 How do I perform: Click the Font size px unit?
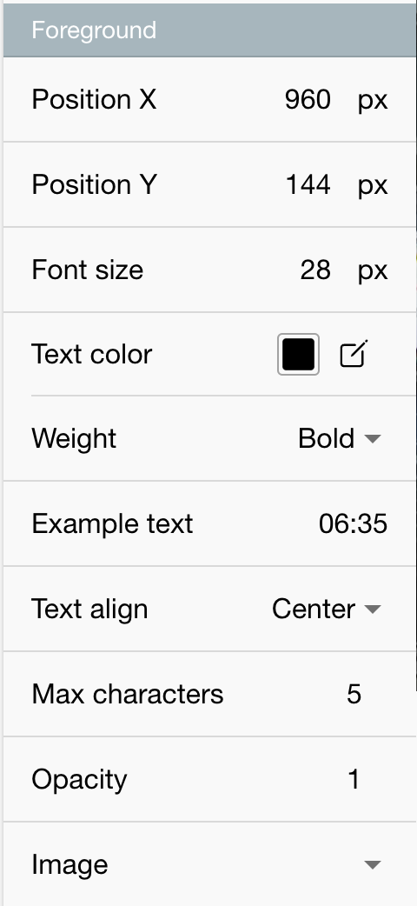pyautogui.click(x=373, y=271)
